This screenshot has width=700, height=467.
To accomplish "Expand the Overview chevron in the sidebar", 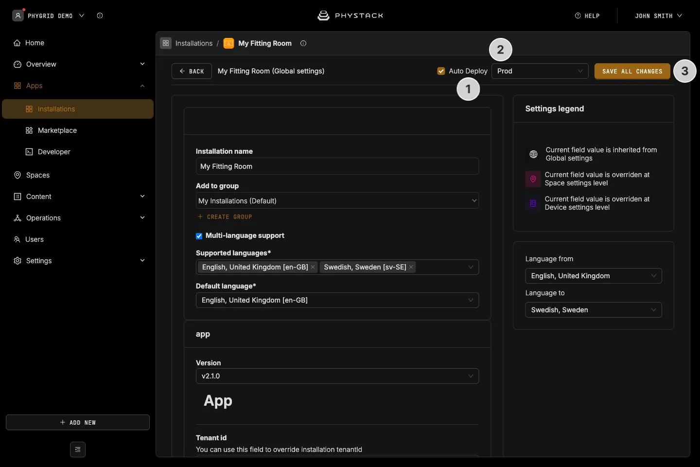I will coord(142,64).
